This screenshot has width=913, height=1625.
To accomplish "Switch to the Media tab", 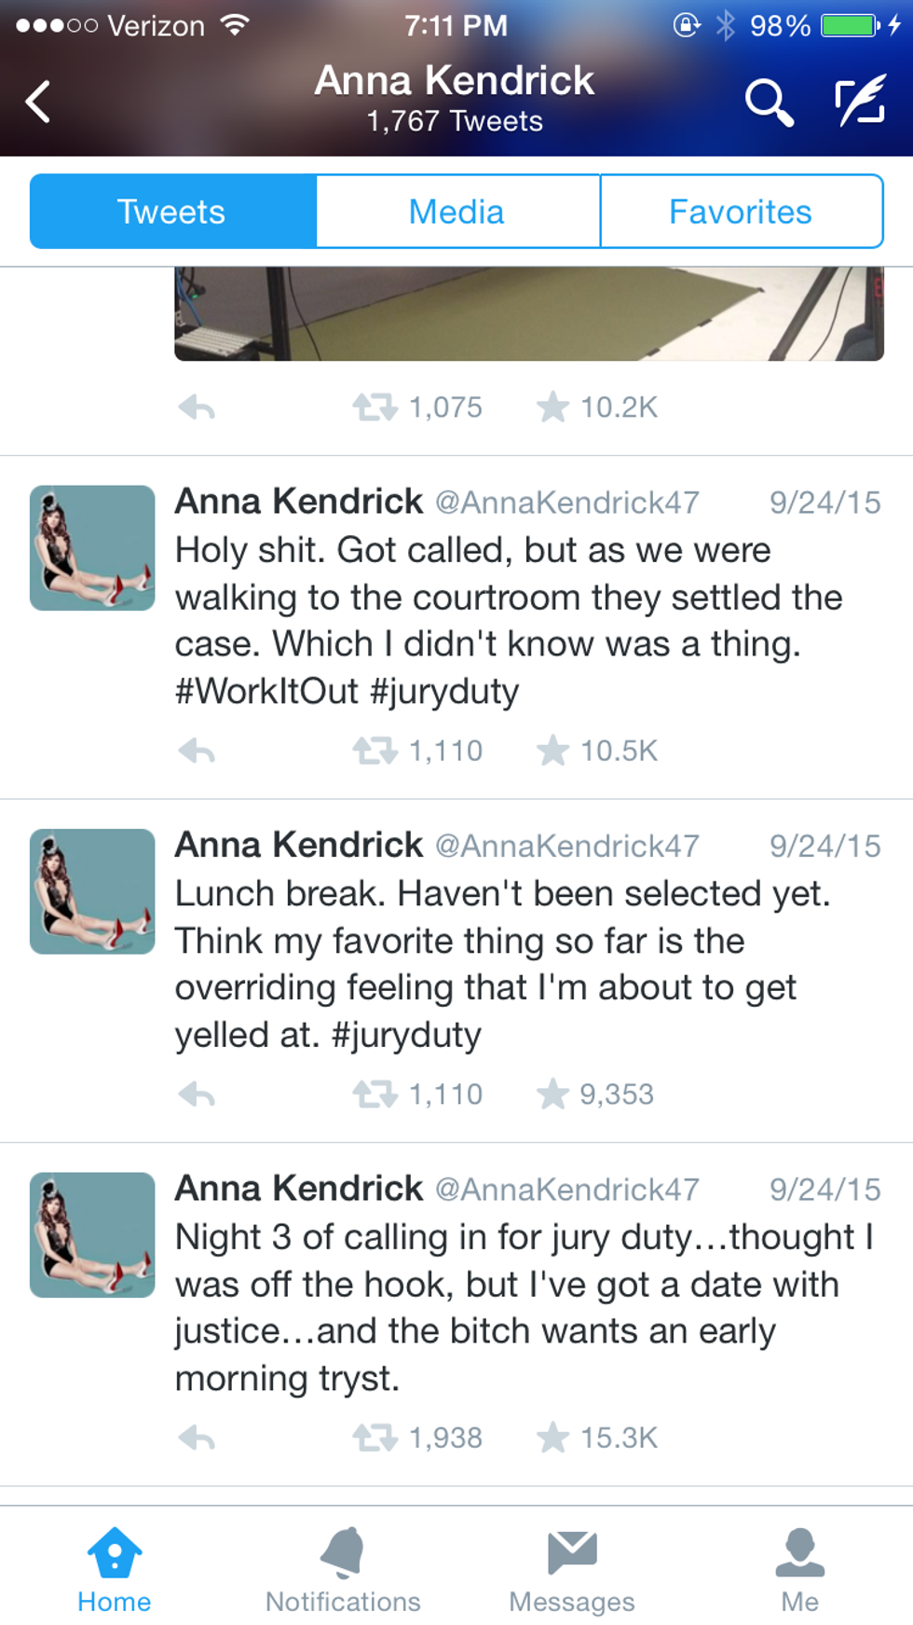I will pos(456,212).
